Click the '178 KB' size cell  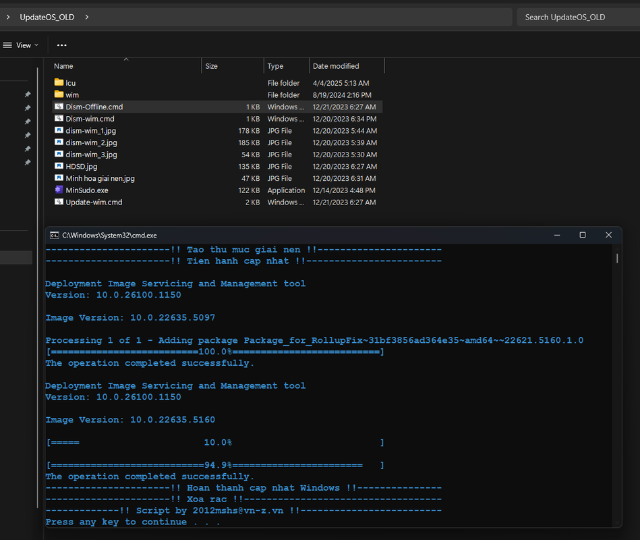click(249, 130)
